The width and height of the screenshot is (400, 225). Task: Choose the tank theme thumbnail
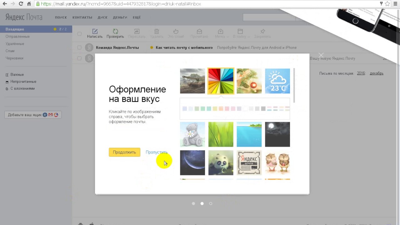point(192,81)
